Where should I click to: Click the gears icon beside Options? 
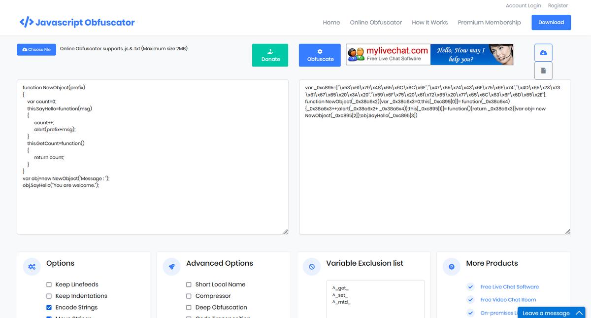(x=32, y=267)
